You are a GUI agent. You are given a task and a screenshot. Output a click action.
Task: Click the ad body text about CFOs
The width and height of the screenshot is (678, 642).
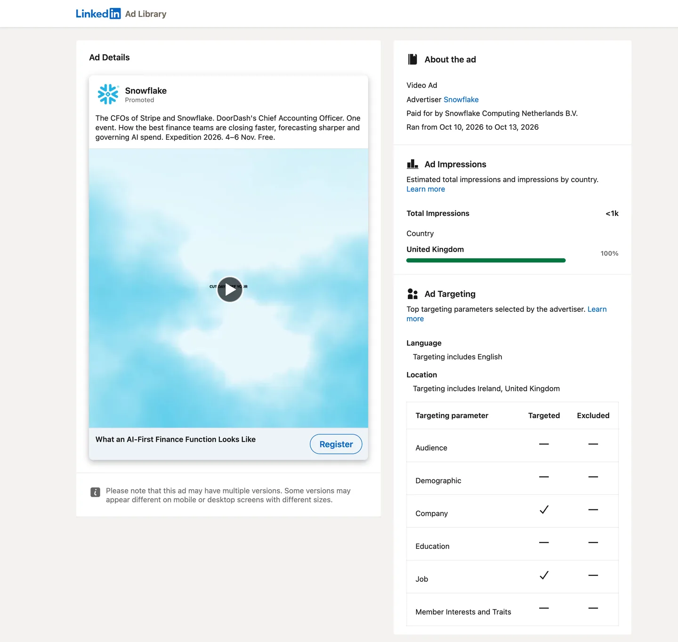(228, 127)
